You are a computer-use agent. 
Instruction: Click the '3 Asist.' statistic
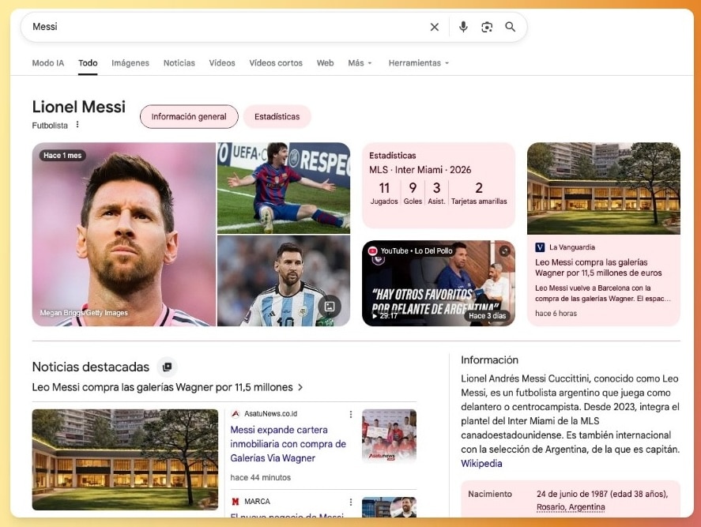[436, 193]
